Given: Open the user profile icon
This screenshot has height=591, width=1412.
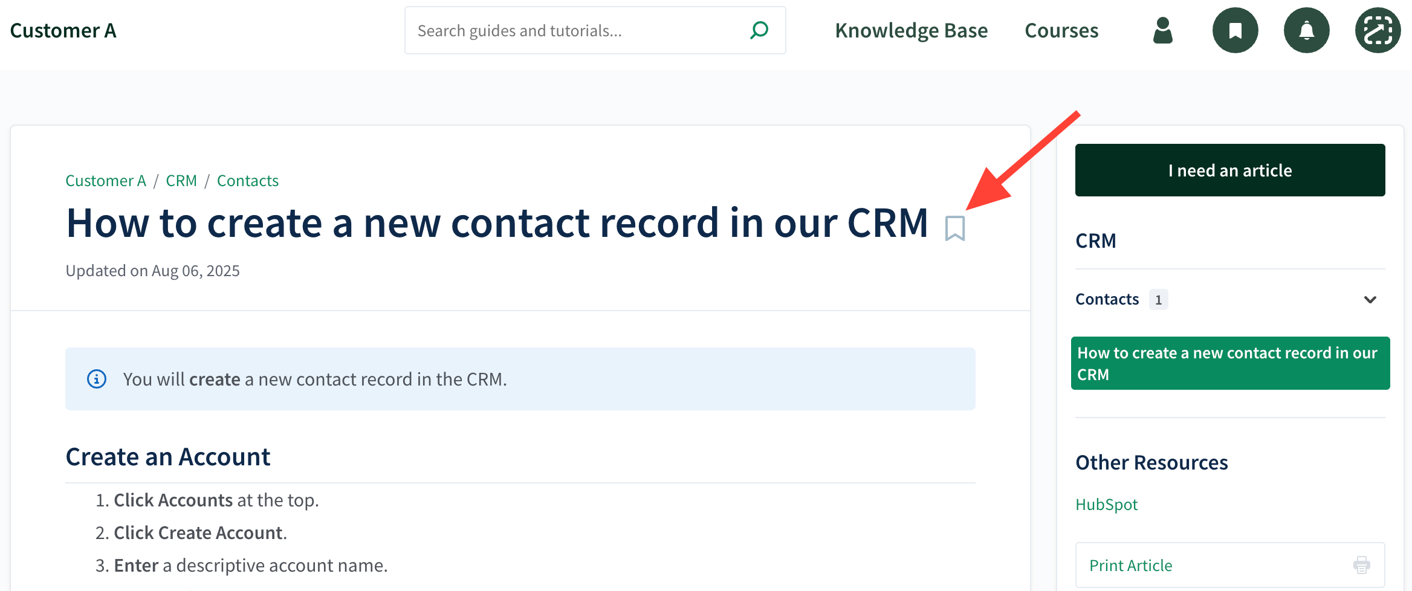Looking at the screenshot, I should tap(1162, 30).
